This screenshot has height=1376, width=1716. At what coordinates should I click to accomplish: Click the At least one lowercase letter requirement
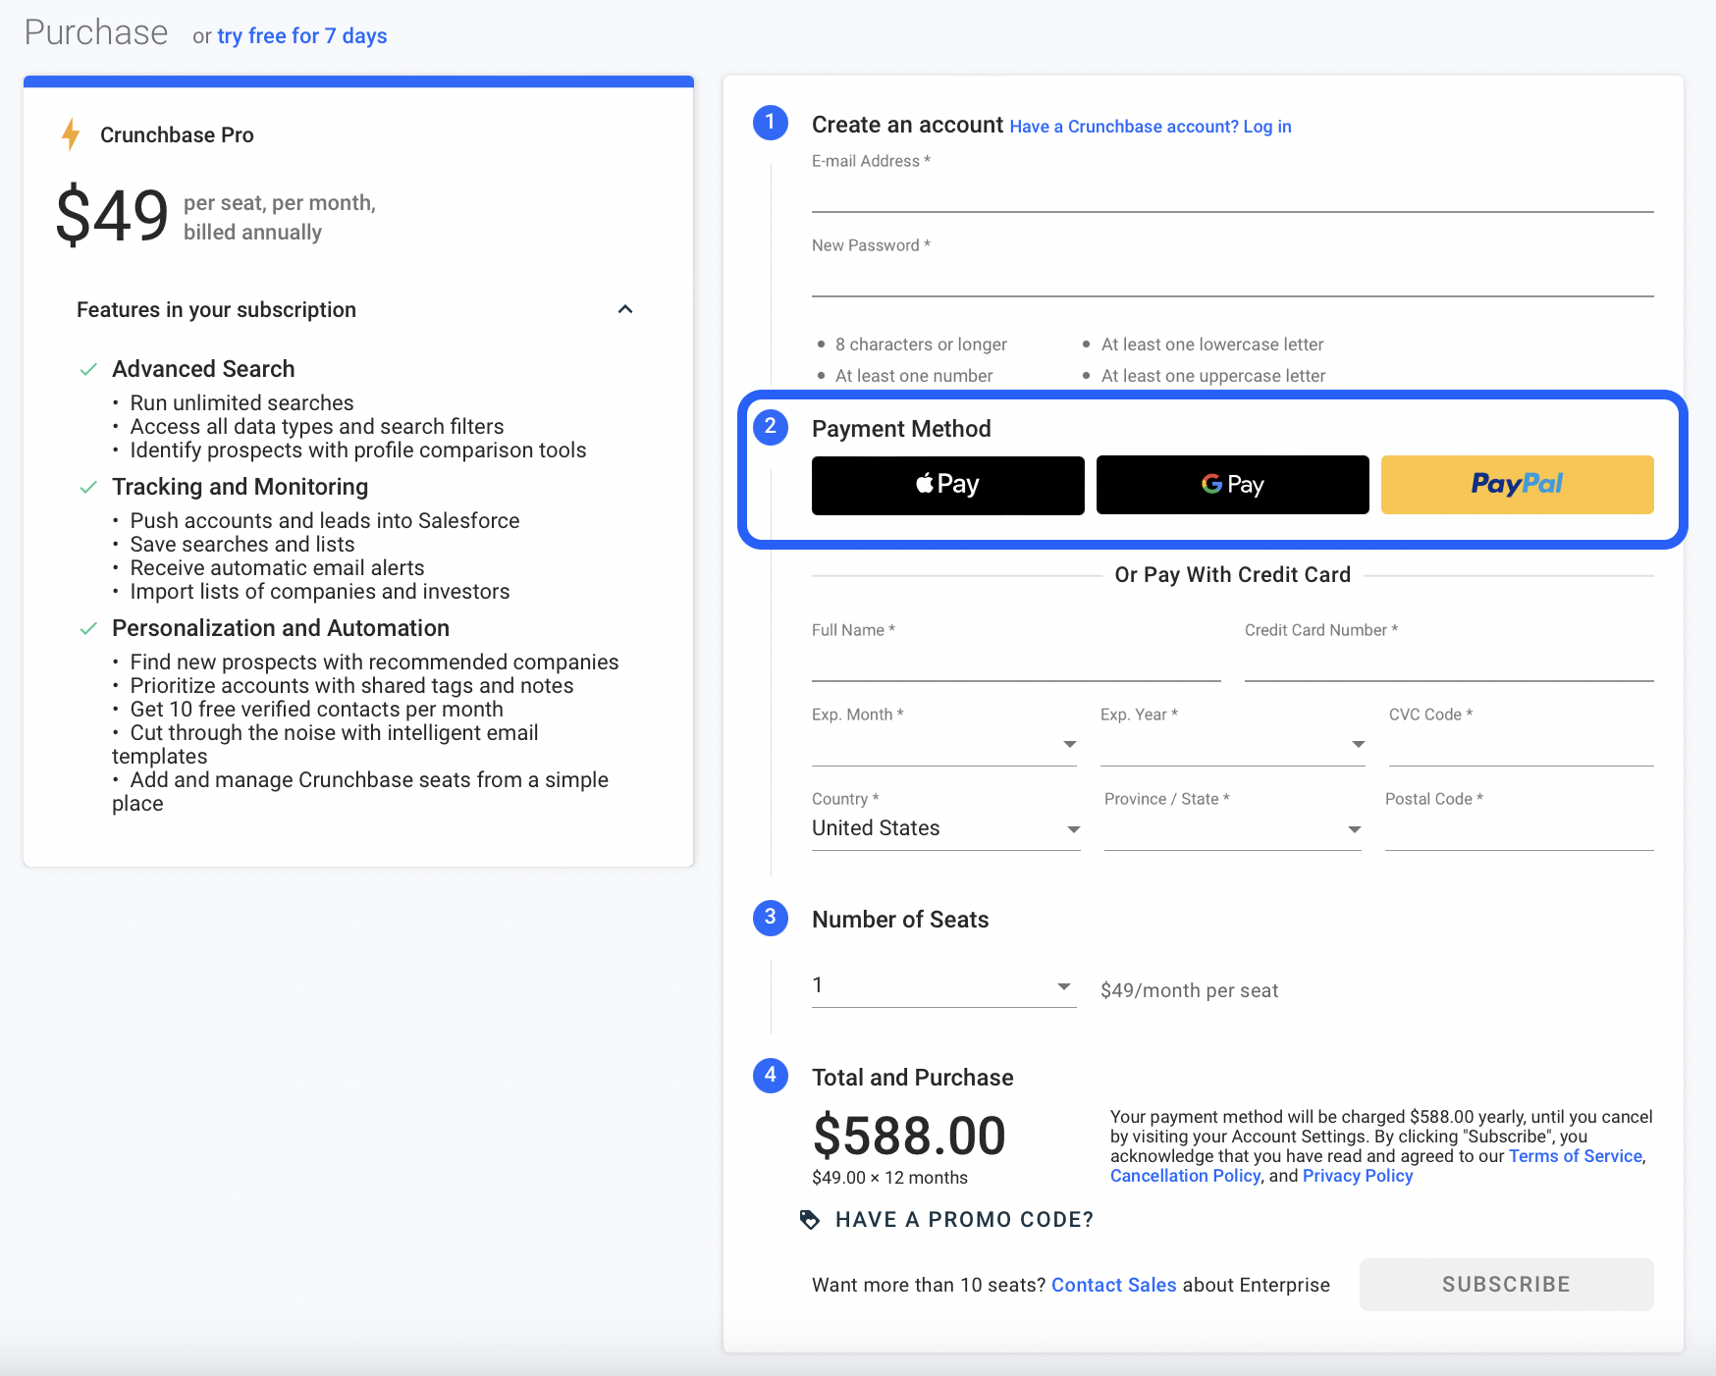(1212, 344)
